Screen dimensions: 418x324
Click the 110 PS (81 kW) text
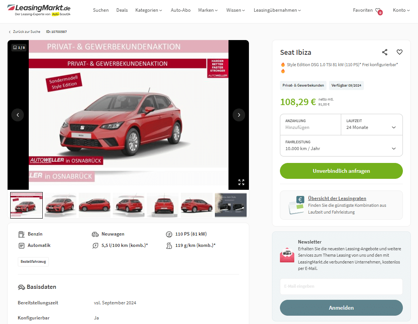point(191,234)
